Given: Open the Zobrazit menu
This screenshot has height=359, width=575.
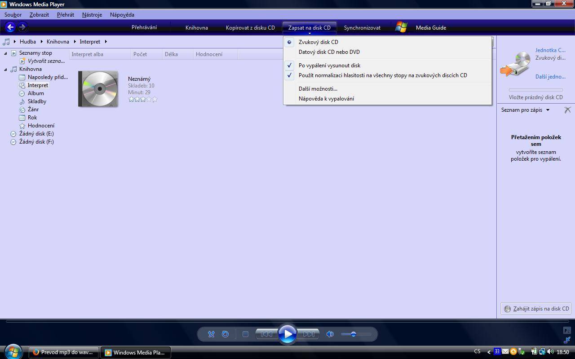Looking at the screenshot, I should coord(39,15).
